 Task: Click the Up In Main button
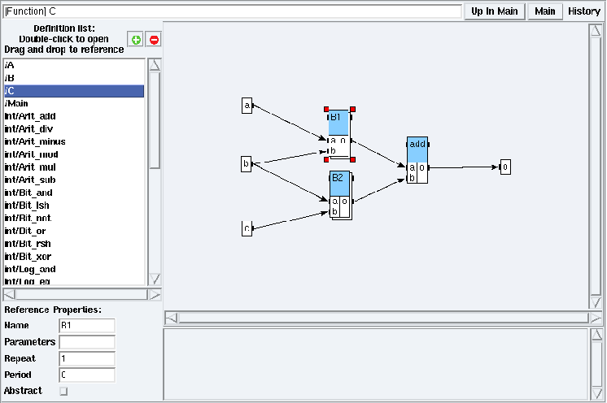(x=495, y=11)
